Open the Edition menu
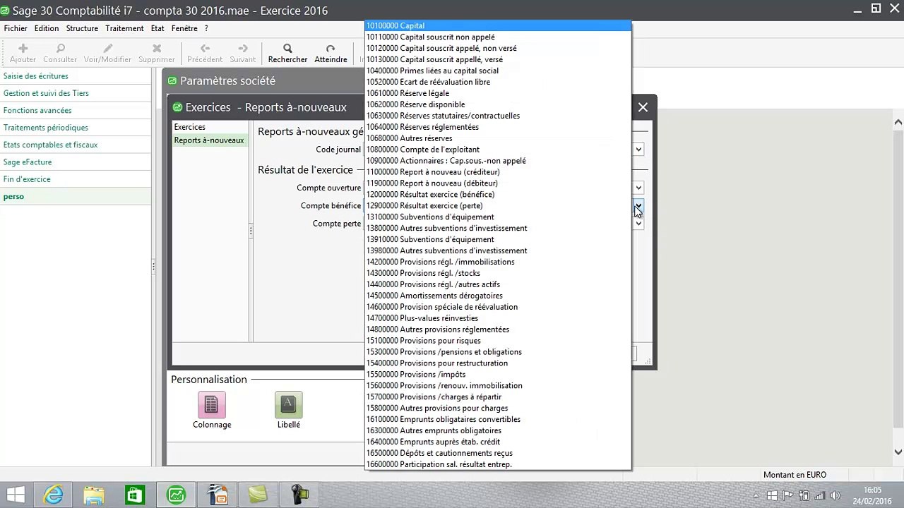Image resolution: width=904 pixels, height=508 pixels. pos(47,28)
